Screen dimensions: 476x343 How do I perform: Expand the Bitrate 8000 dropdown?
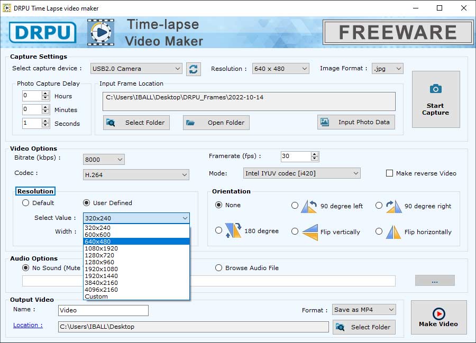click(104, 160)
